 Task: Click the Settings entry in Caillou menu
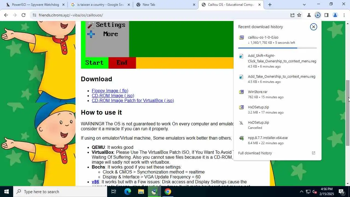[107, 25]
